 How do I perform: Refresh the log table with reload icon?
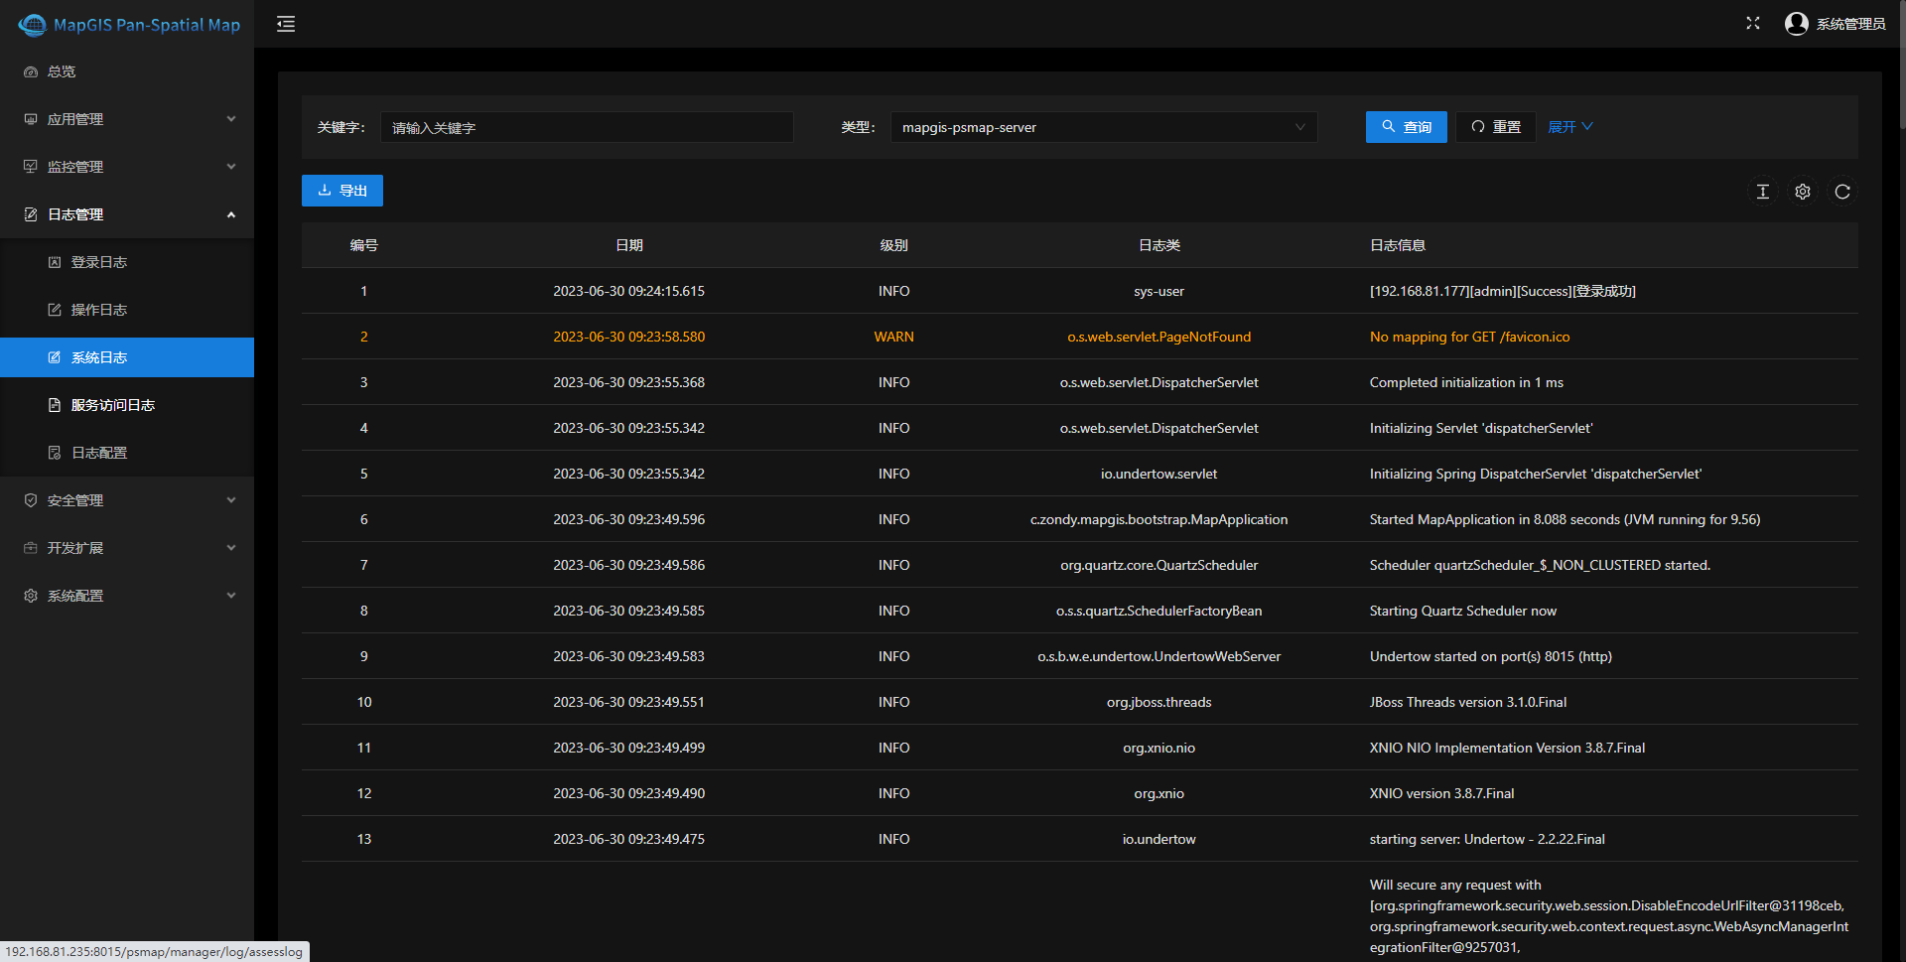tap(1842, 192)
